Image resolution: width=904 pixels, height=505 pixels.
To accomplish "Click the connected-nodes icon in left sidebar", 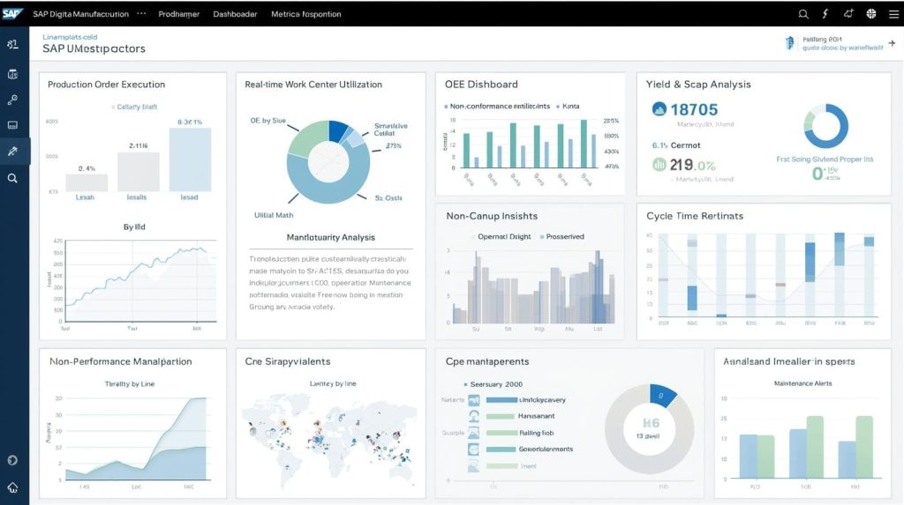I will [12, 100].
